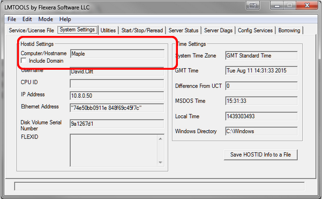322x199 pixels.
Task: Minimize the LMTOOLS window
Action: 277,5
